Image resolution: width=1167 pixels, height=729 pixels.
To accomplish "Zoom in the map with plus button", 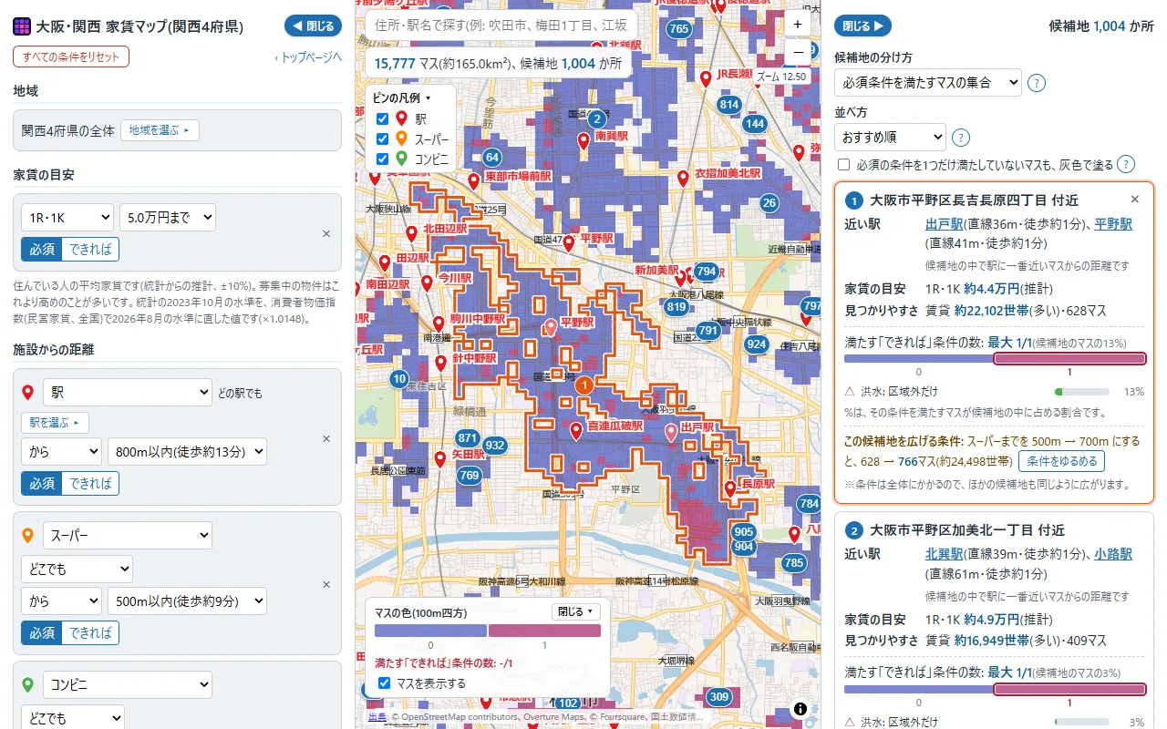I will [798, 25].
